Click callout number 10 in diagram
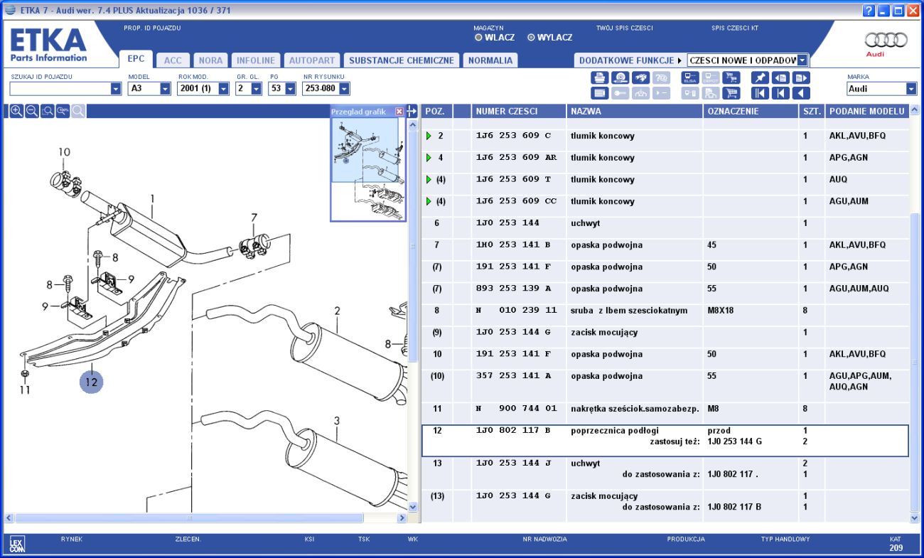 coord(65,152)
